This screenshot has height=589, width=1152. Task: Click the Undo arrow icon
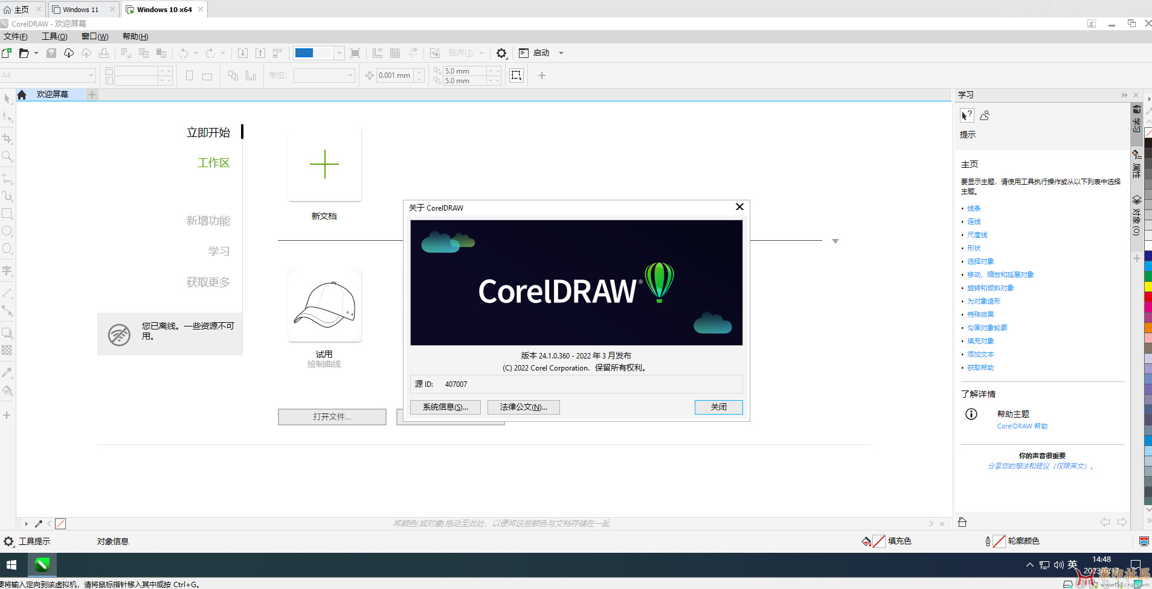click(184, 53)
